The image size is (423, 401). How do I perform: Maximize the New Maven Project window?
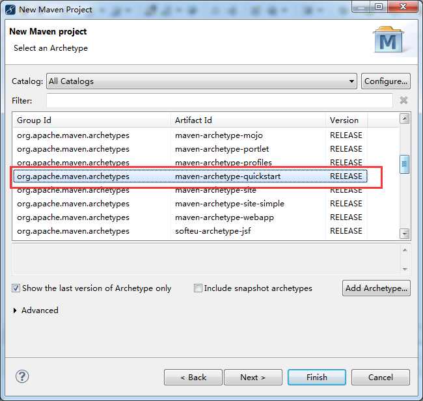(379, 7)
